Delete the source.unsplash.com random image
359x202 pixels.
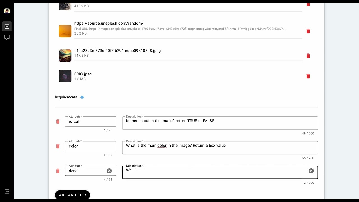coord(308,31)
